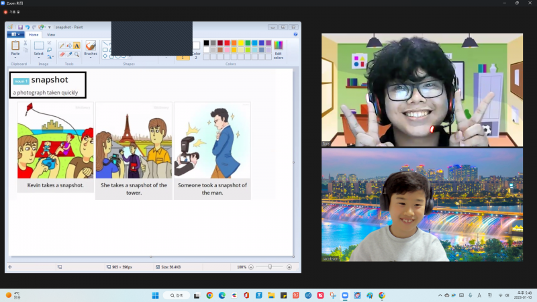
Task: Select the Color 2 swatch box
Action: click(x=196, y=46)
